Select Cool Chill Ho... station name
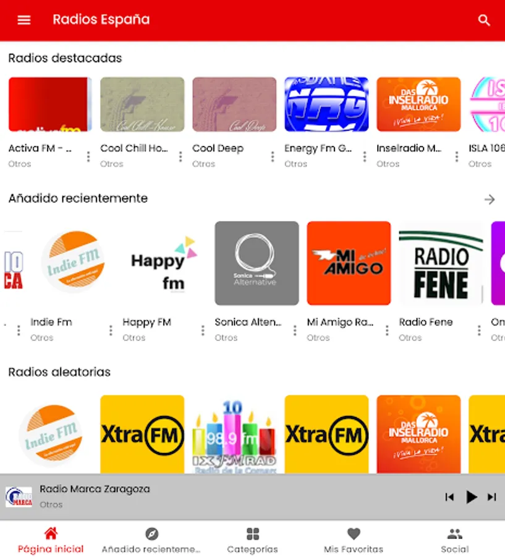The height and width of the screenshot is (557, 505). 134,148
